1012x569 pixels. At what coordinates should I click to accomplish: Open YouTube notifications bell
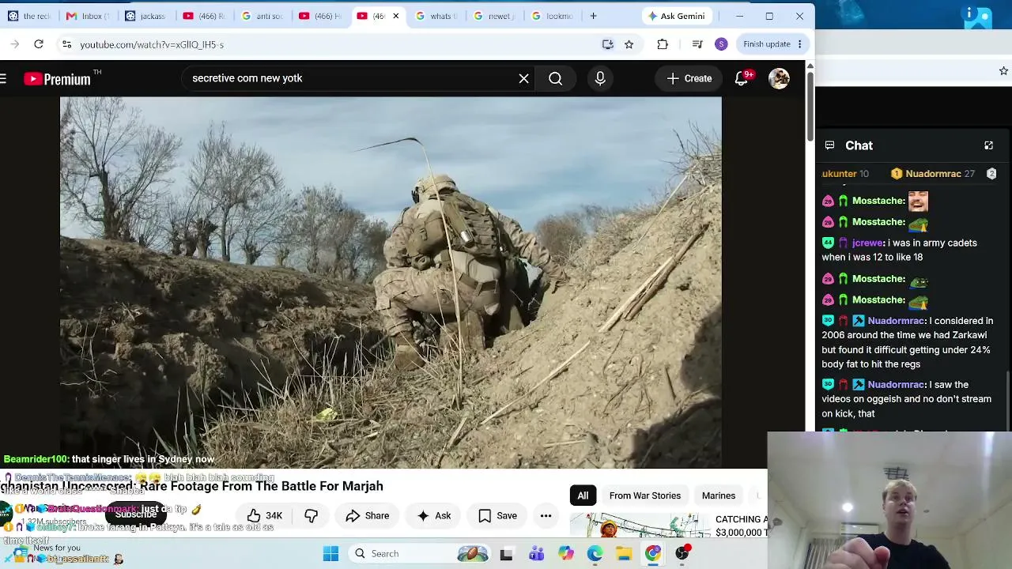(742, 78)
